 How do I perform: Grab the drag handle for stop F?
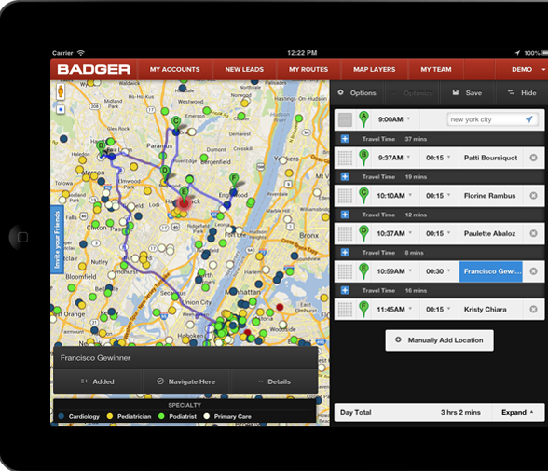point(345,309)
